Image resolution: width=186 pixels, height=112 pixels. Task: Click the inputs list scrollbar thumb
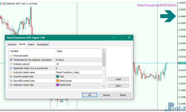[104, 59]
